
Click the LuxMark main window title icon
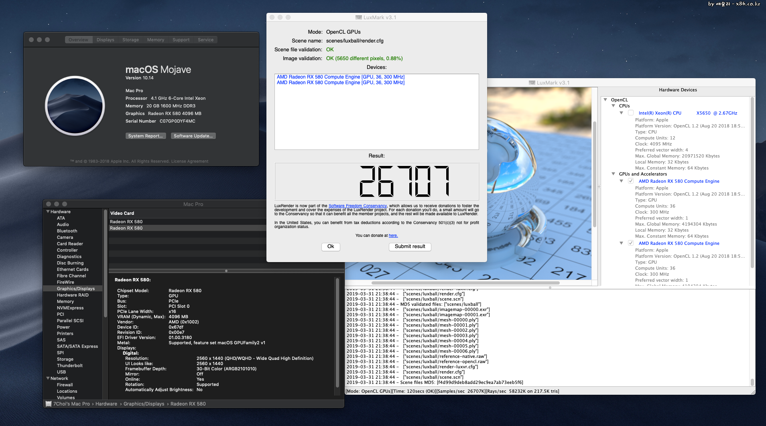[532, 83]
